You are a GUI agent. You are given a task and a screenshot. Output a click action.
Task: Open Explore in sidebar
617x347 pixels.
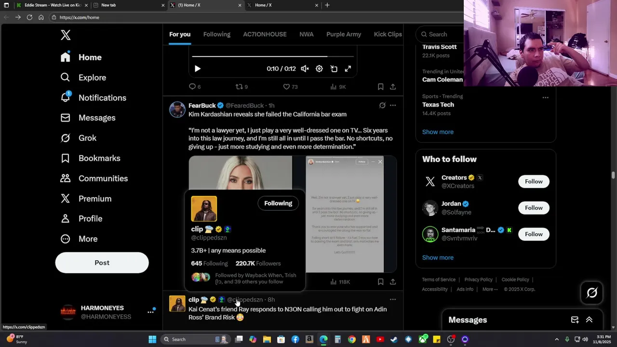pos(83,78)
